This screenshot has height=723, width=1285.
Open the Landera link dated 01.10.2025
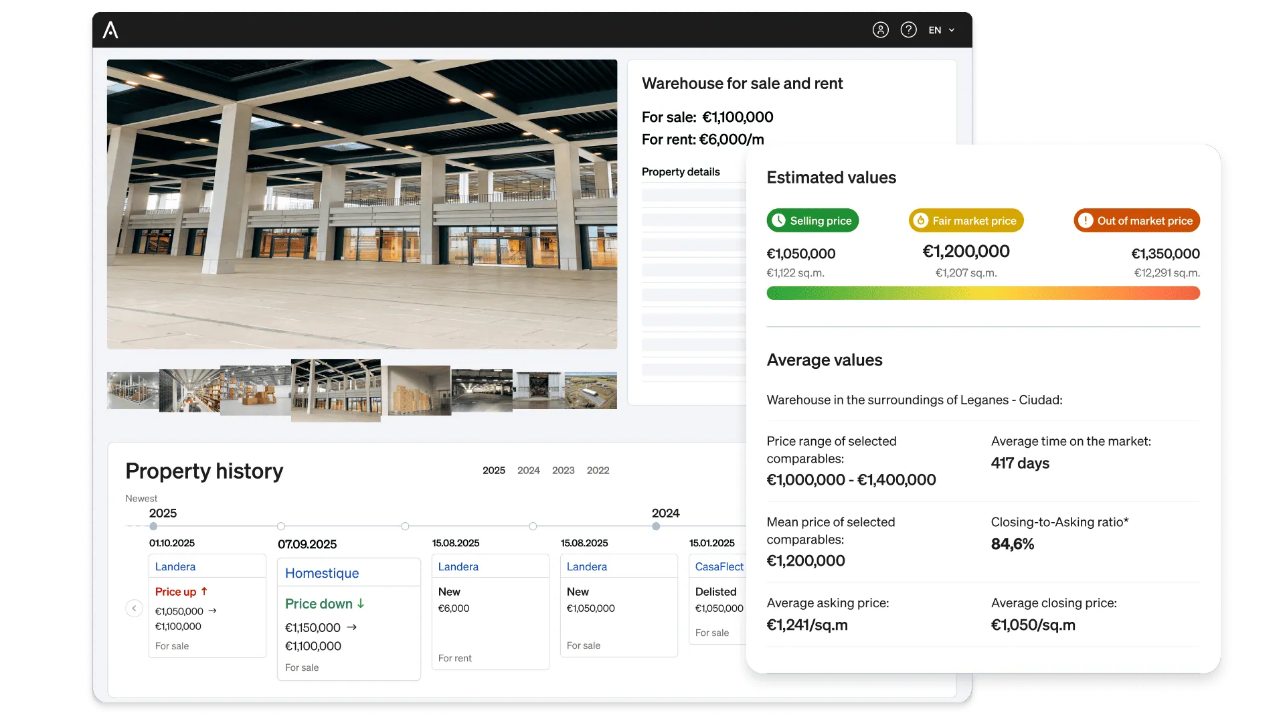point(175,566)
